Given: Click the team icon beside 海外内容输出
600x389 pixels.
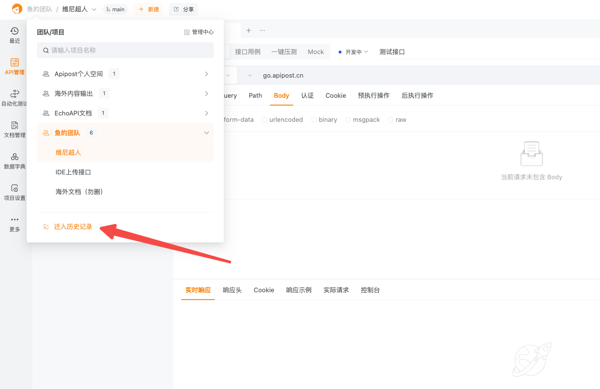Looking at the screenshot, I should pyautogui.click(x=46, y=94).
